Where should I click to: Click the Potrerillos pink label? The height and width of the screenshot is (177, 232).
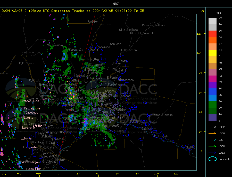coord(30,101)
